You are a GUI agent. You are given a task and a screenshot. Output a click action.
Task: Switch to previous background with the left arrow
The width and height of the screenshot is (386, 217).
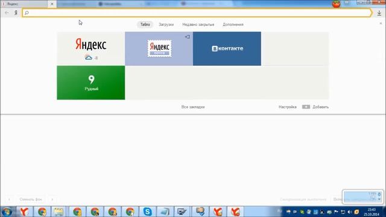point(9,200)
